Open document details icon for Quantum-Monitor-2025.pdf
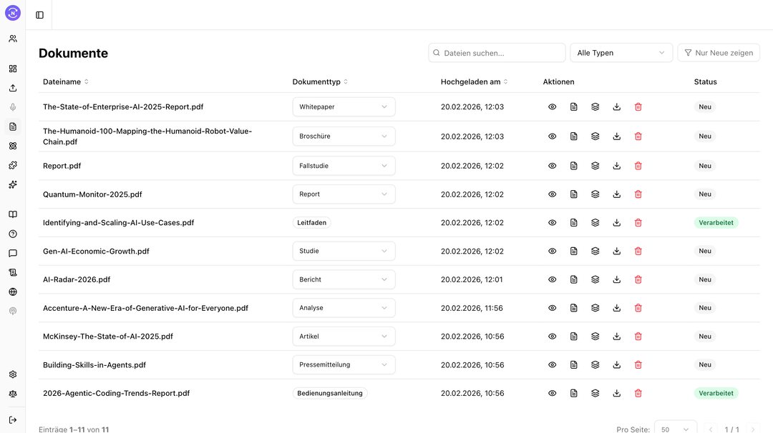Screen dimensions: 773x433 (574, 194)
